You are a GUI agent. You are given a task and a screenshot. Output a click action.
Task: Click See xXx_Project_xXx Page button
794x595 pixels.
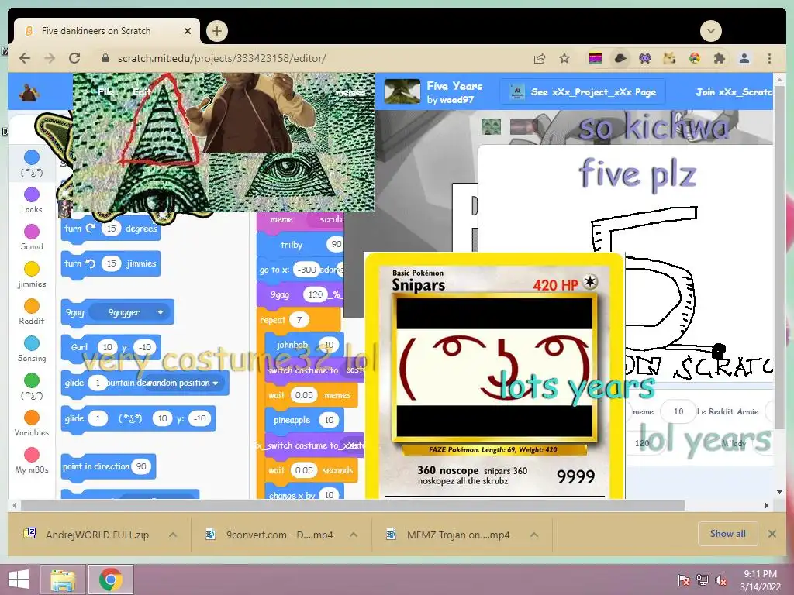pyautogui.click(x=582, y=92)
